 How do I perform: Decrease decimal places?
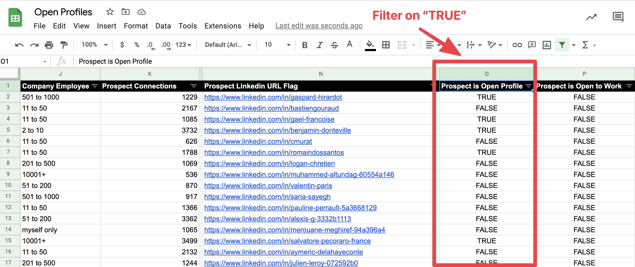(151, 45)
